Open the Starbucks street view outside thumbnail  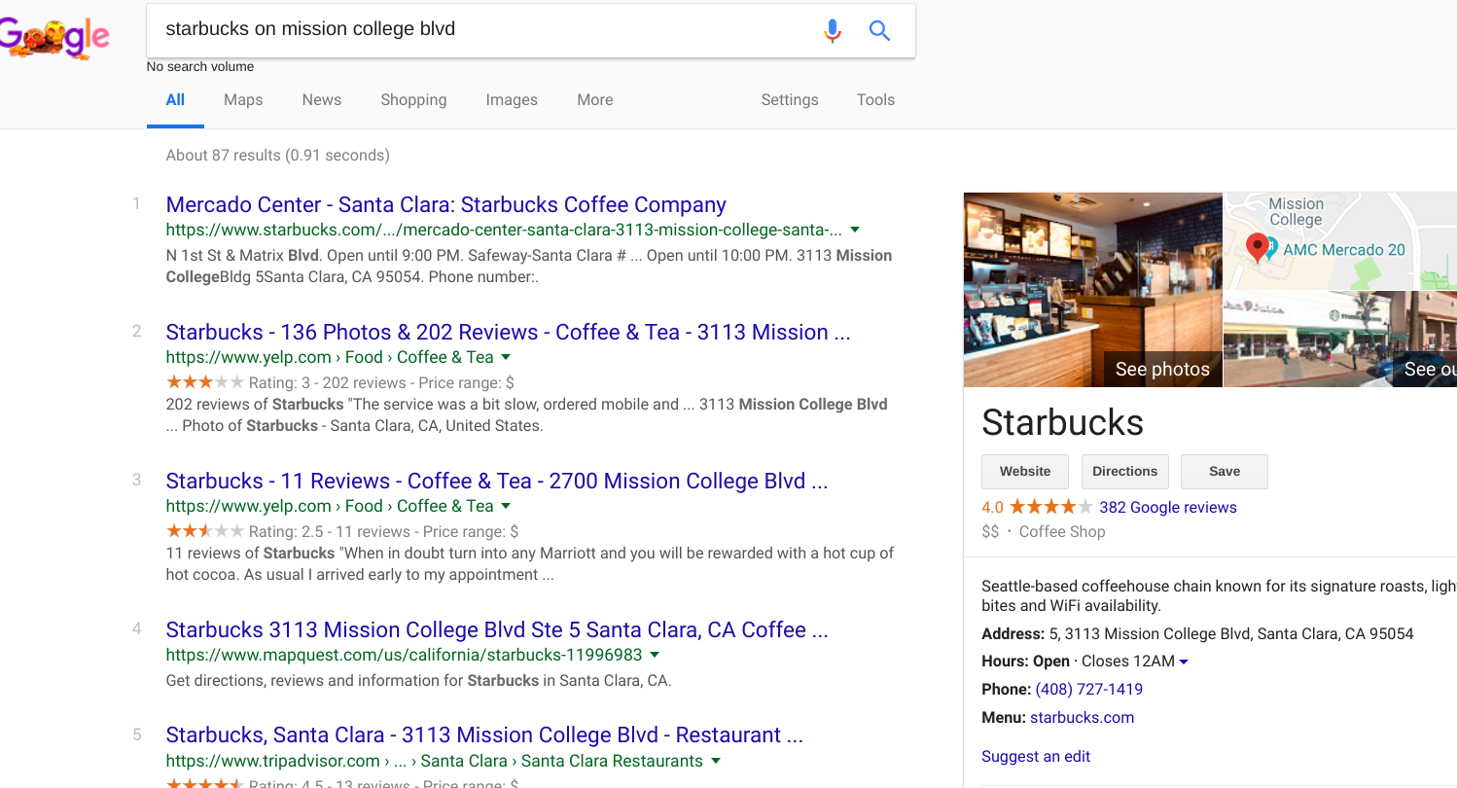[x=1340, y=340]
